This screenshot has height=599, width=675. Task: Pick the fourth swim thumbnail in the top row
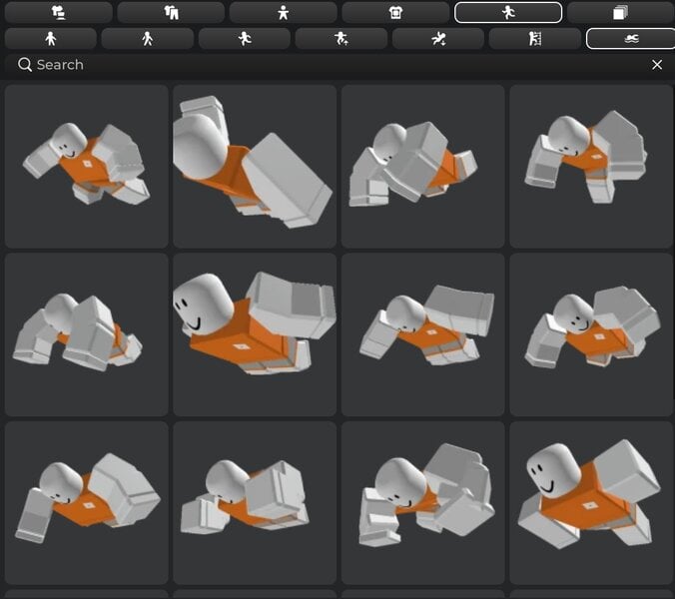coord(591,166)
